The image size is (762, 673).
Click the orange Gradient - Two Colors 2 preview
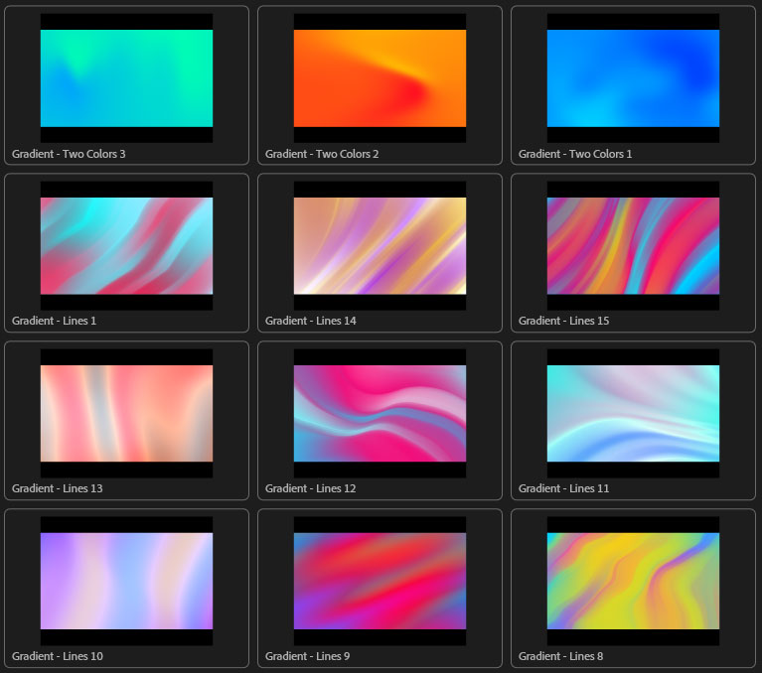(x=380, y=78)
